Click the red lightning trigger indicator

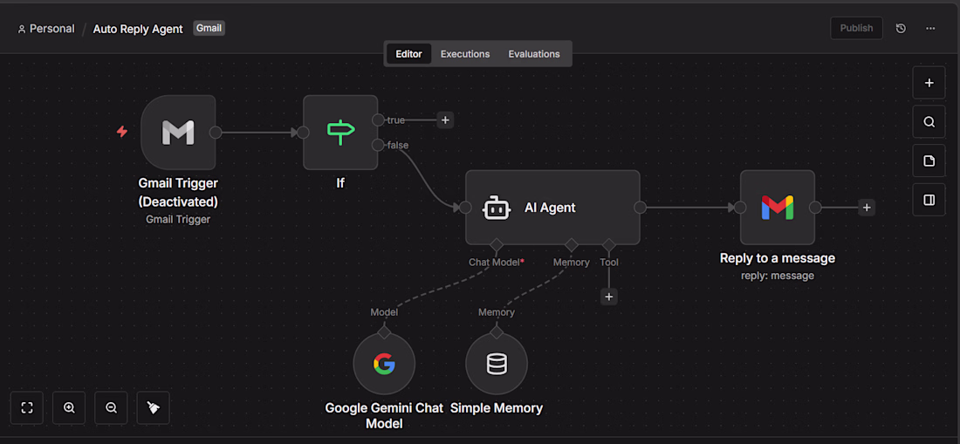click(122, 132)
